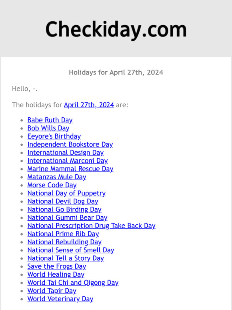Open the Bob Wills Day link
Screen dimensions: 232x310
pyautogui.click(x=48, y=128)
